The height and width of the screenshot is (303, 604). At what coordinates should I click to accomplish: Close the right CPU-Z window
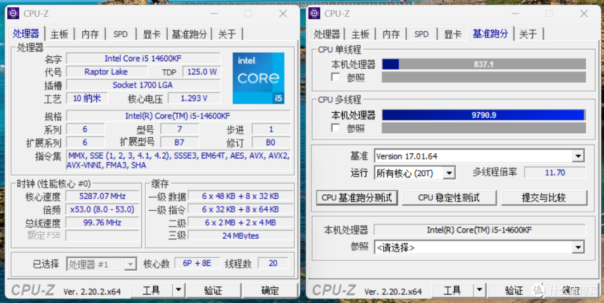(x=584, y=13)
